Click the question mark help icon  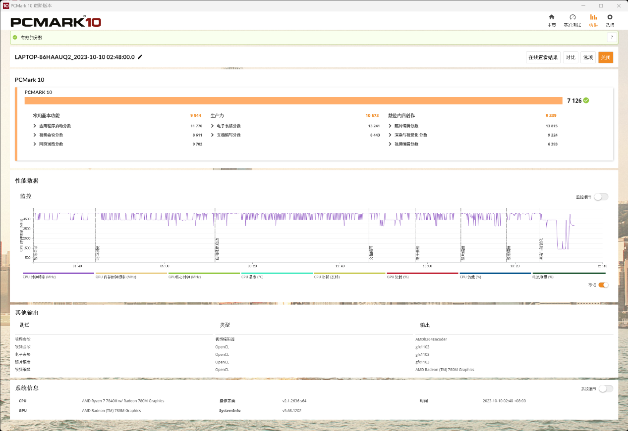click(x=612, y=38)
